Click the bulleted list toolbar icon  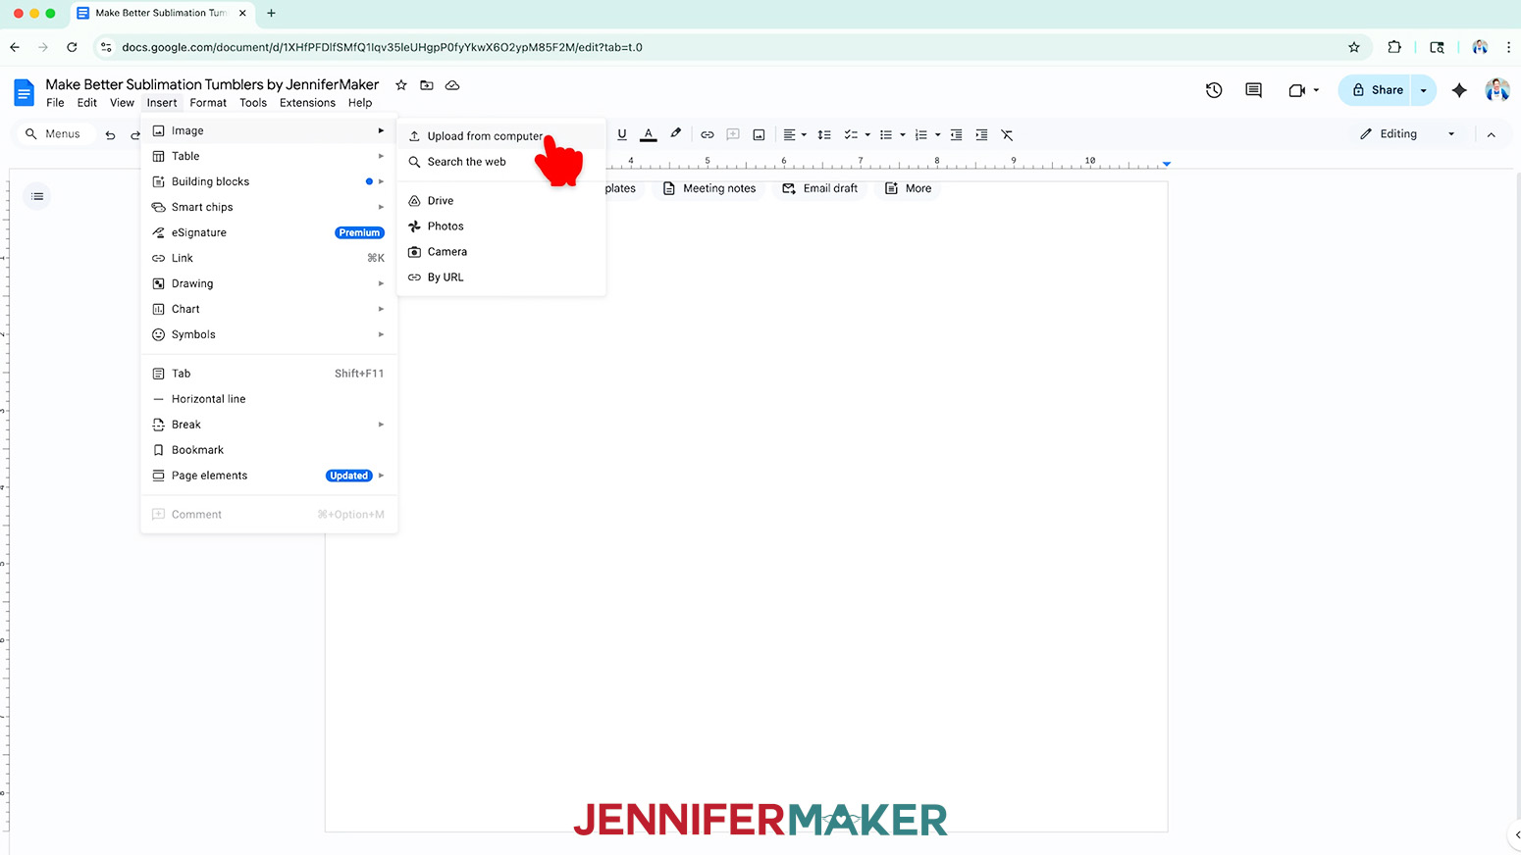886,134
